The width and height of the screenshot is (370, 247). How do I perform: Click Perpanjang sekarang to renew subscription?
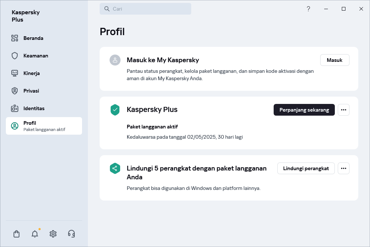(x=304, y=110)
